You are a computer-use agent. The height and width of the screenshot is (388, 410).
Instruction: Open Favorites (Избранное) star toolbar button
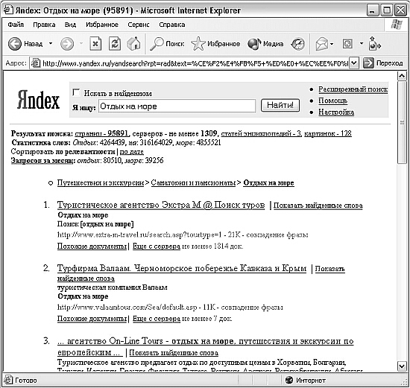[x=215, y=44]
